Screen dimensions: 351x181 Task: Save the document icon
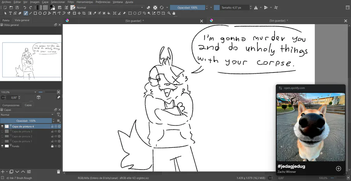(x=17, y=8)
